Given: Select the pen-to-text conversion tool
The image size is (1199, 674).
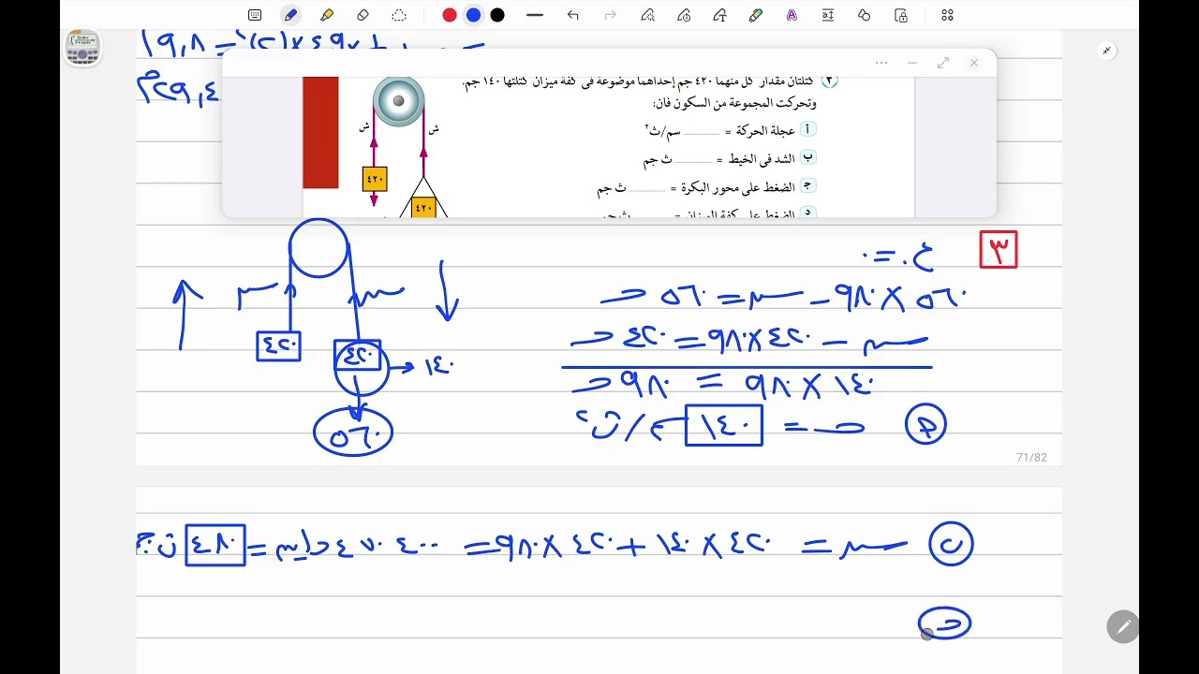Looking at the screenshot, I should (720, 15).
